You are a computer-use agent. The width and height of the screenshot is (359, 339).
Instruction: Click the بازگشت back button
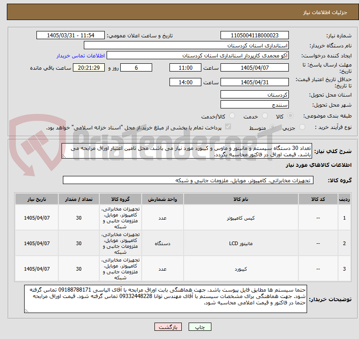tap(168, 327)
